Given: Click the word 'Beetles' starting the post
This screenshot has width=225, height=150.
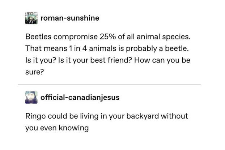Looking at the screenshot, I should pos(38,37).
